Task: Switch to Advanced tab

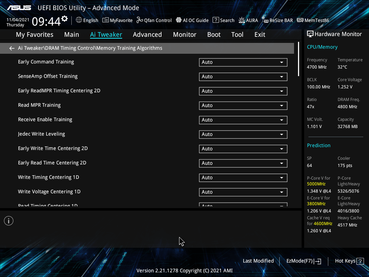Action: (147, 35)
